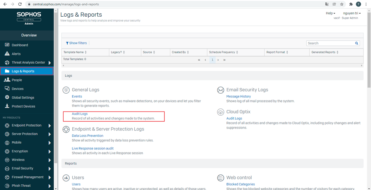
Task: Open the Help dropdown menu
Action: [x=331, y=13]
